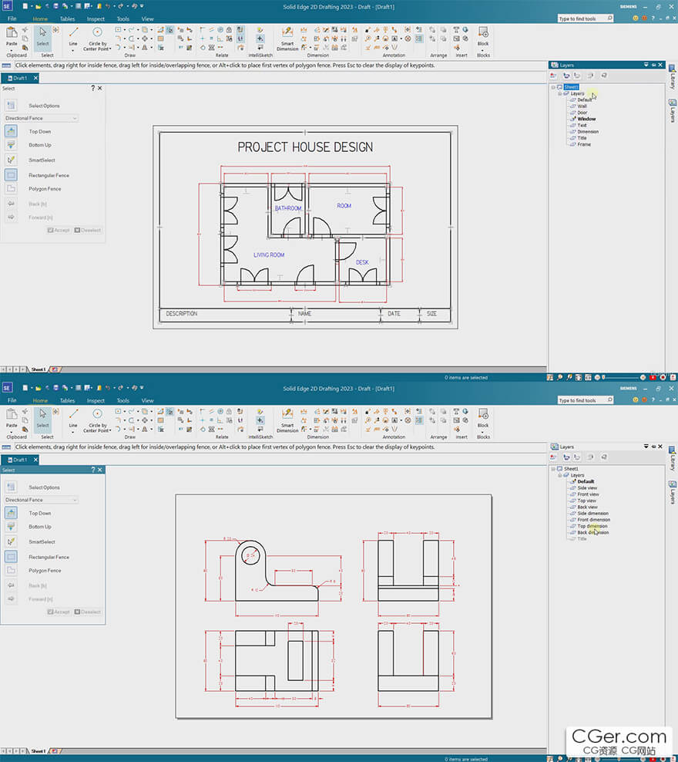Close the Draft1 document tab in the top window
Viewport: 678px width, 762px height.
coord(35,78)
